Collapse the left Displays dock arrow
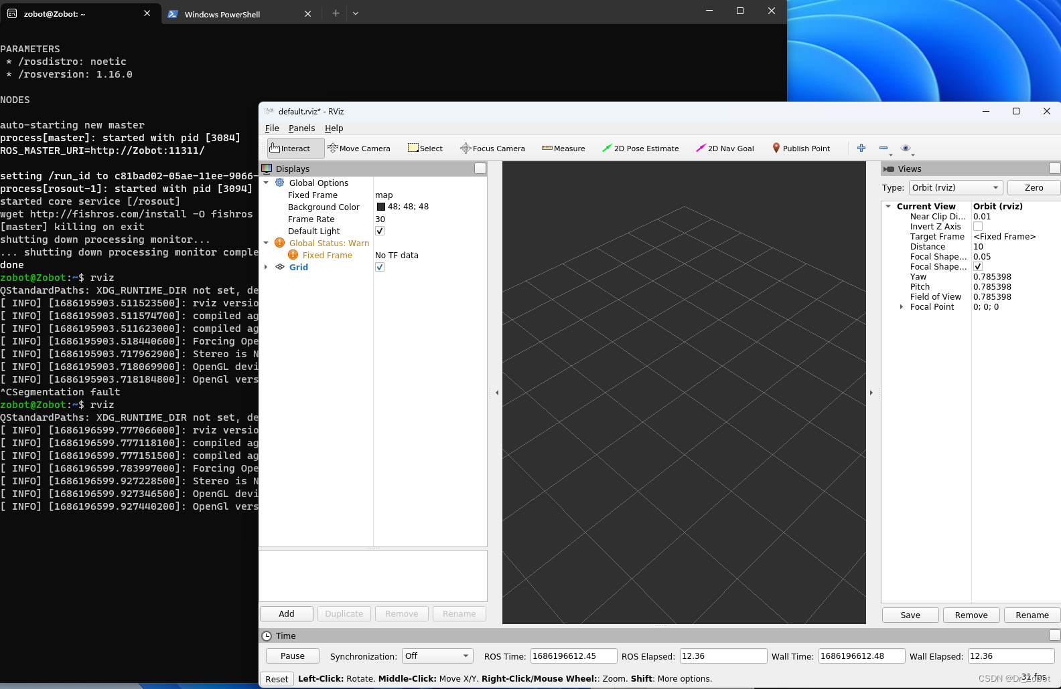1061x689 pixels. 497,393
